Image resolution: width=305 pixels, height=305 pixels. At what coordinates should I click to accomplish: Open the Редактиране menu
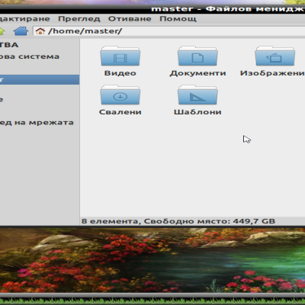[25, 19]
